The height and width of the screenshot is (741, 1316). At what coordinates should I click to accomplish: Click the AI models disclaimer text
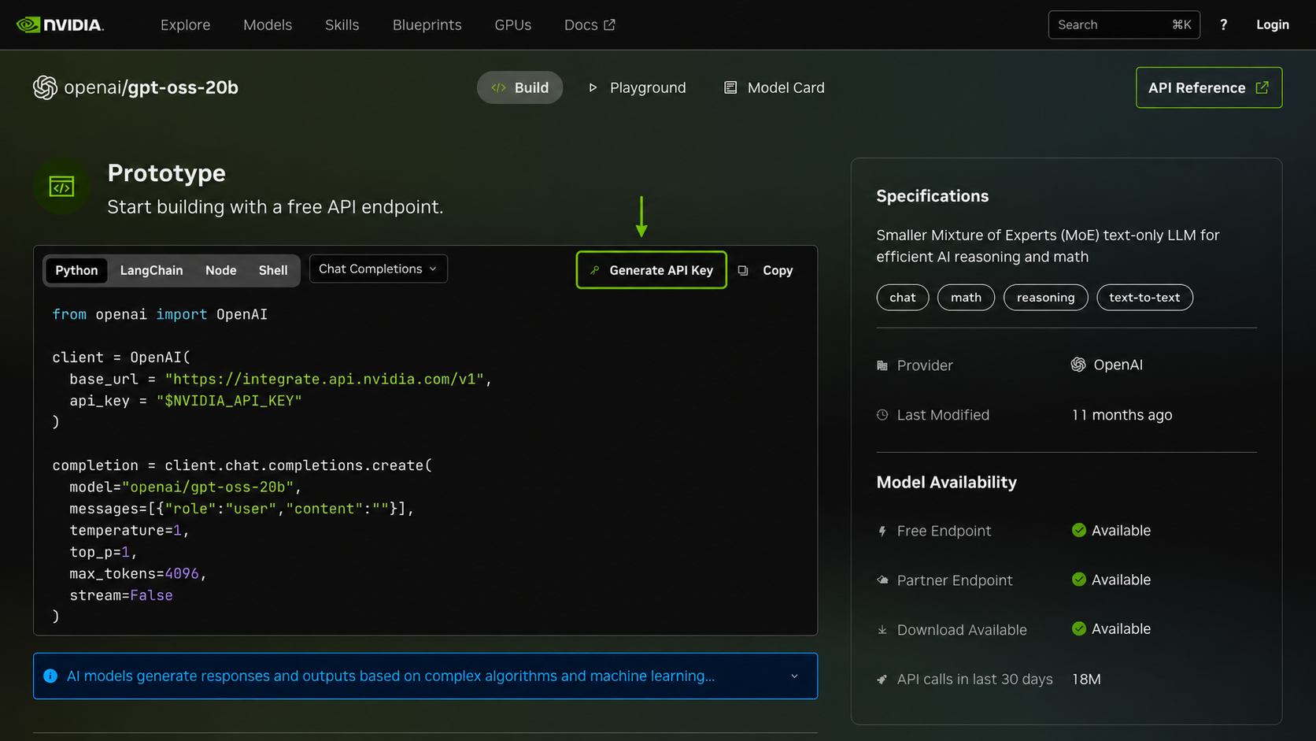coord(391,676)
